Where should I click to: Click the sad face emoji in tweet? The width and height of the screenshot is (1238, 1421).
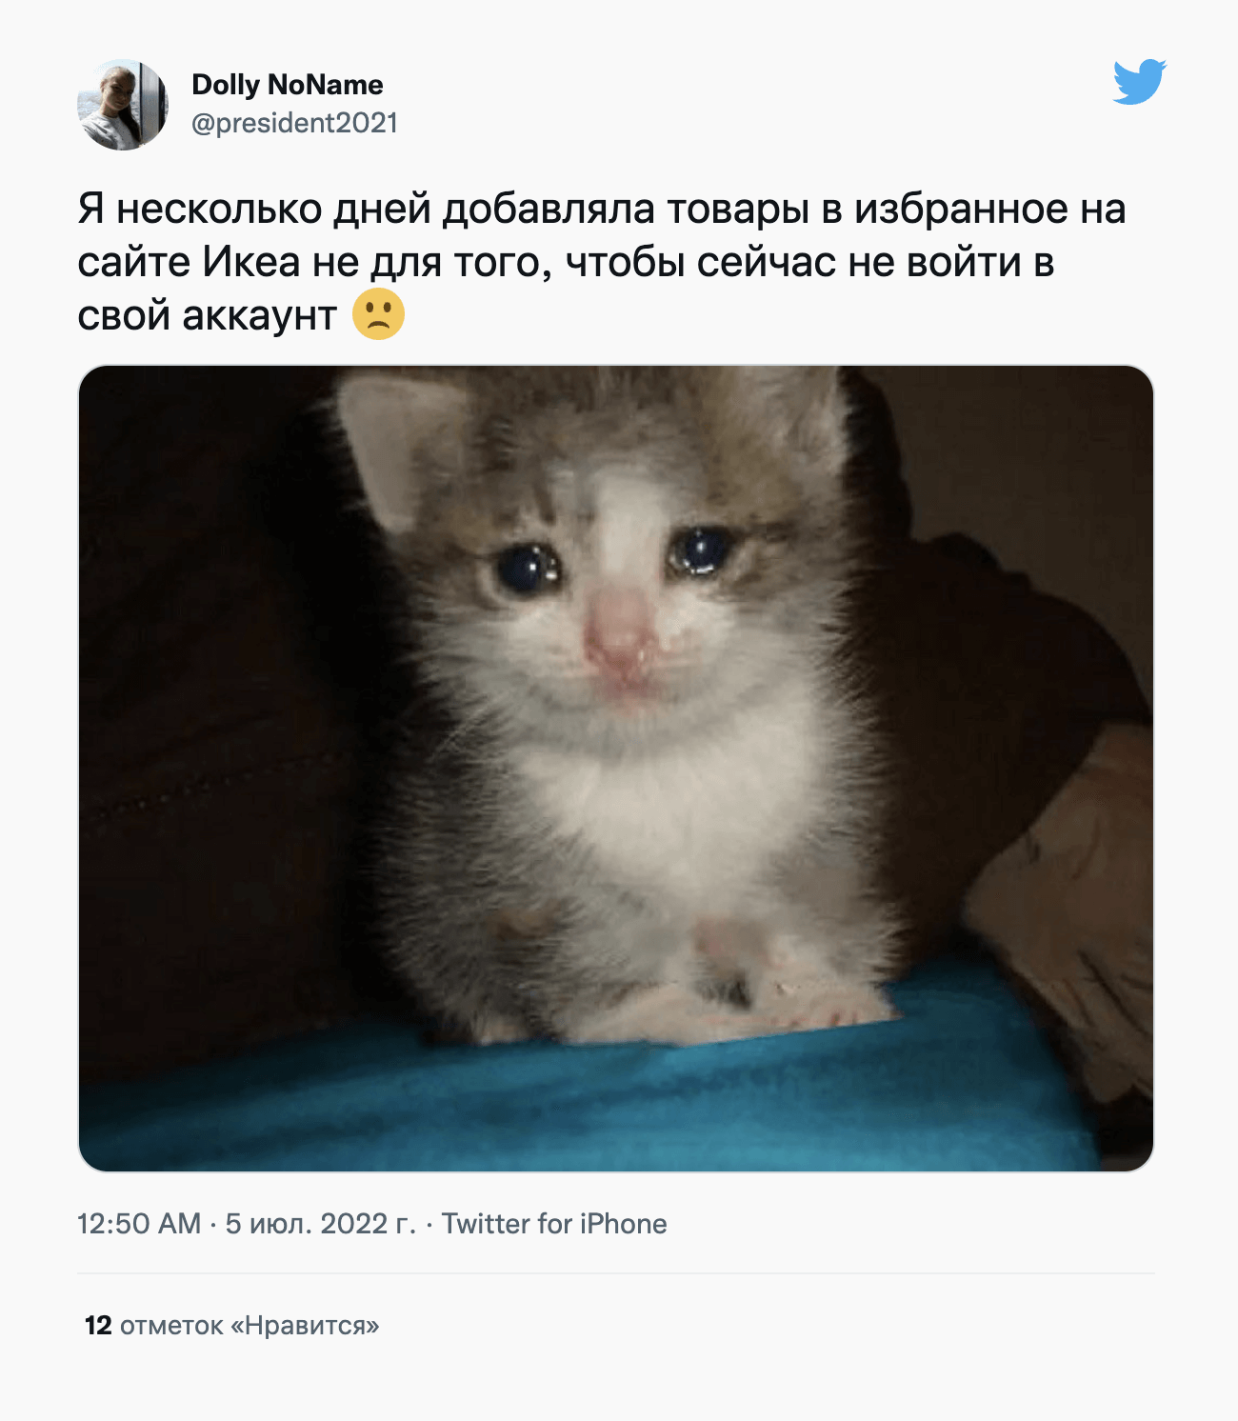pos(378,314)
